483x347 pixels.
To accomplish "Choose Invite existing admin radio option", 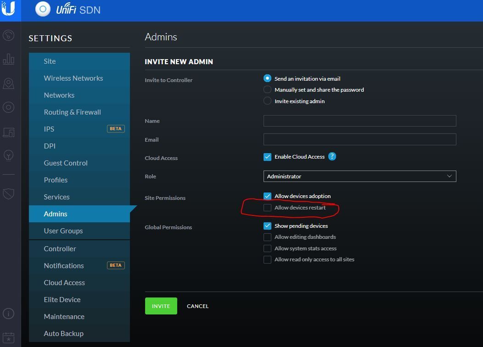I will (267, 101).
